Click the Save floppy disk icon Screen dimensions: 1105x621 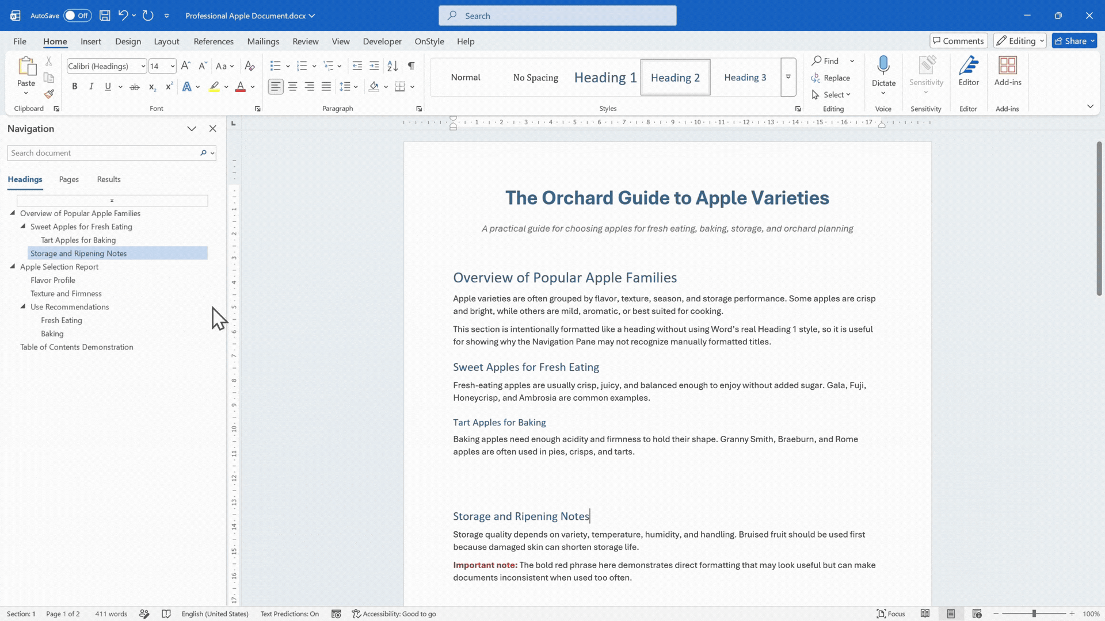pos(105,16)
